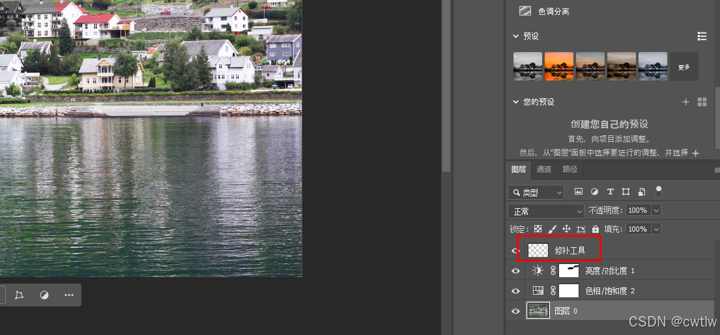Select the 图层 0 thumbnail

pos(538,311)
